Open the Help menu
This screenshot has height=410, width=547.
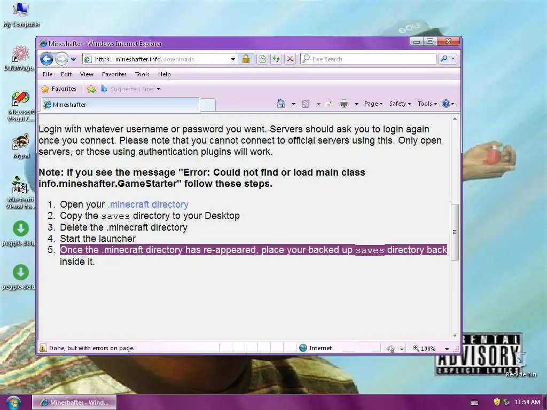164,74
